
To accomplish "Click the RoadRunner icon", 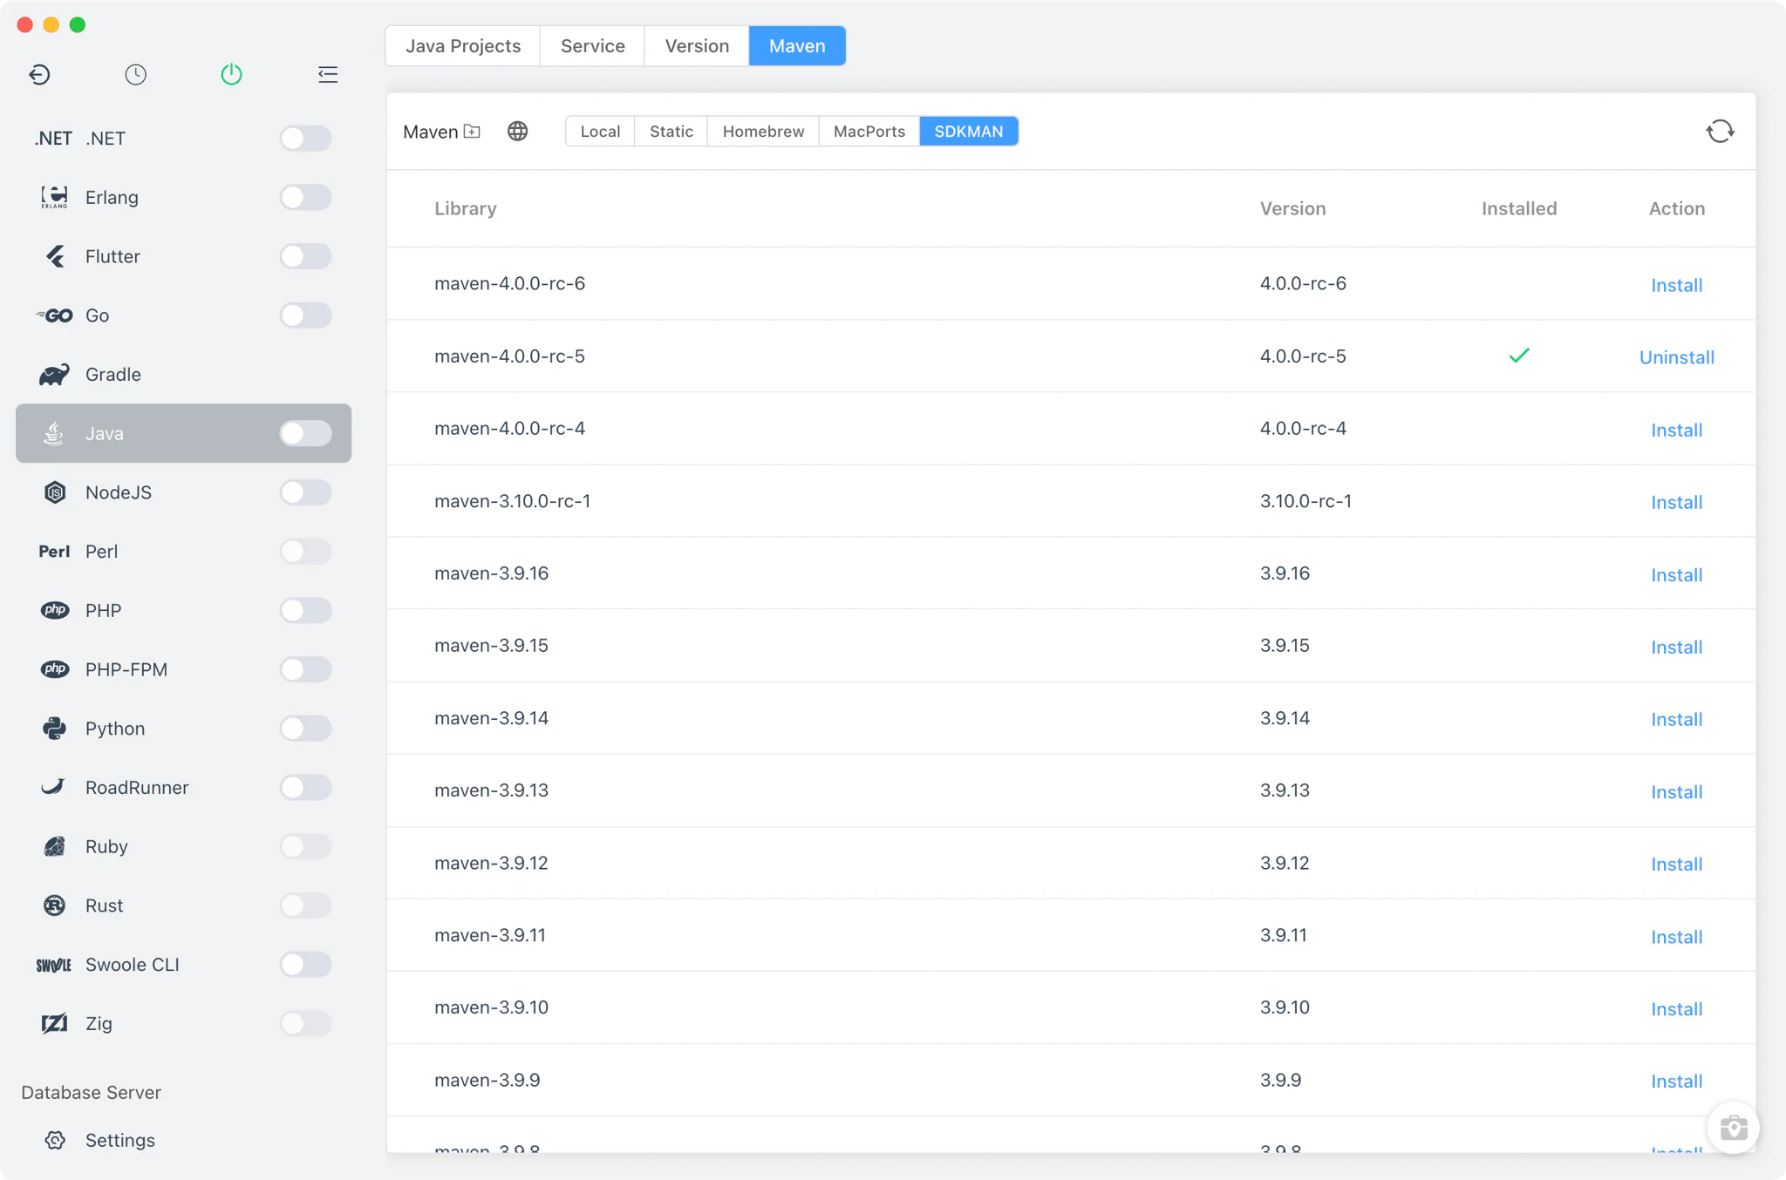I will point(53,787).
